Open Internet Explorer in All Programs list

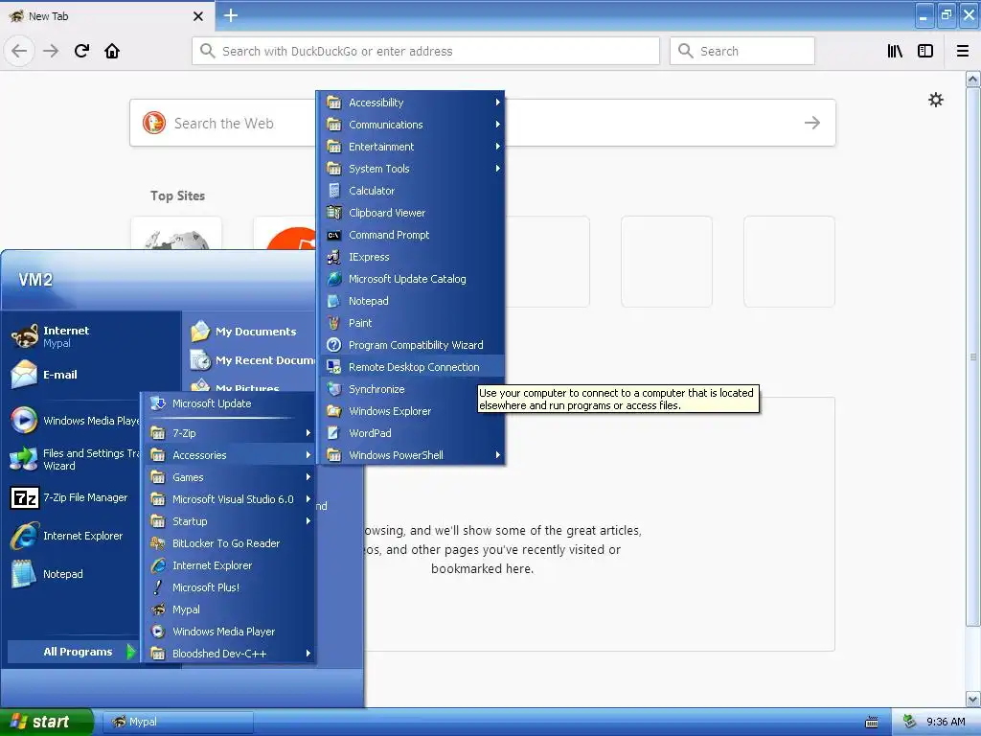point(230,565)
